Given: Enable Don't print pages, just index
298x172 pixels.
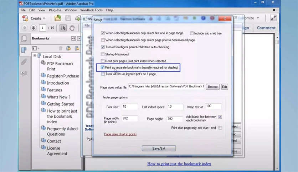Looking at the screenshot, I should (103, 61).
